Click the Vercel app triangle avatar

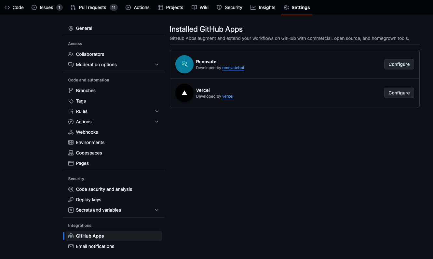[x=184, y=93]
